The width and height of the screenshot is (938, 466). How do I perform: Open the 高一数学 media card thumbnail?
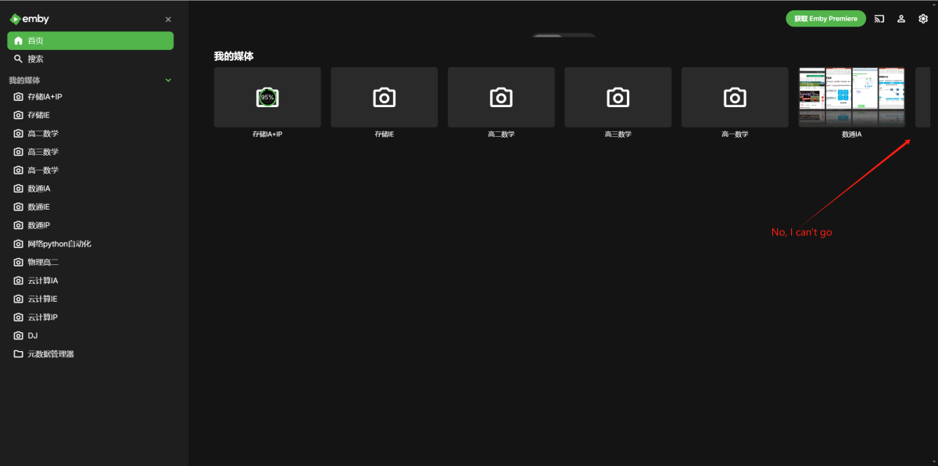tap(735, 97)
